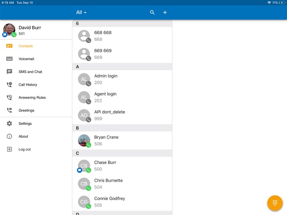
Task: Click the Voicemail tape icon
Action: [9, 59]
